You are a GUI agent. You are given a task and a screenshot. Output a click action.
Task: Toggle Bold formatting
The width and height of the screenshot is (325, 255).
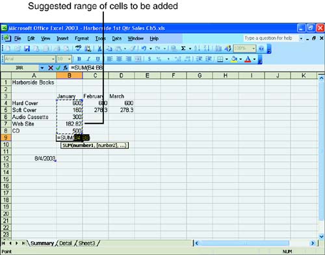pos(79,59)
